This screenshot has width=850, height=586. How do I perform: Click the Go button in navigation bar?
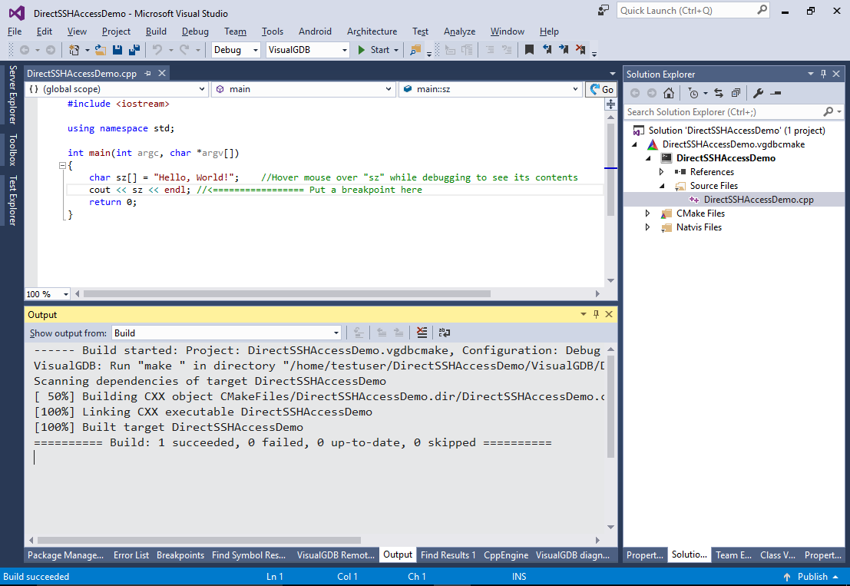click(x=602, y=89)
